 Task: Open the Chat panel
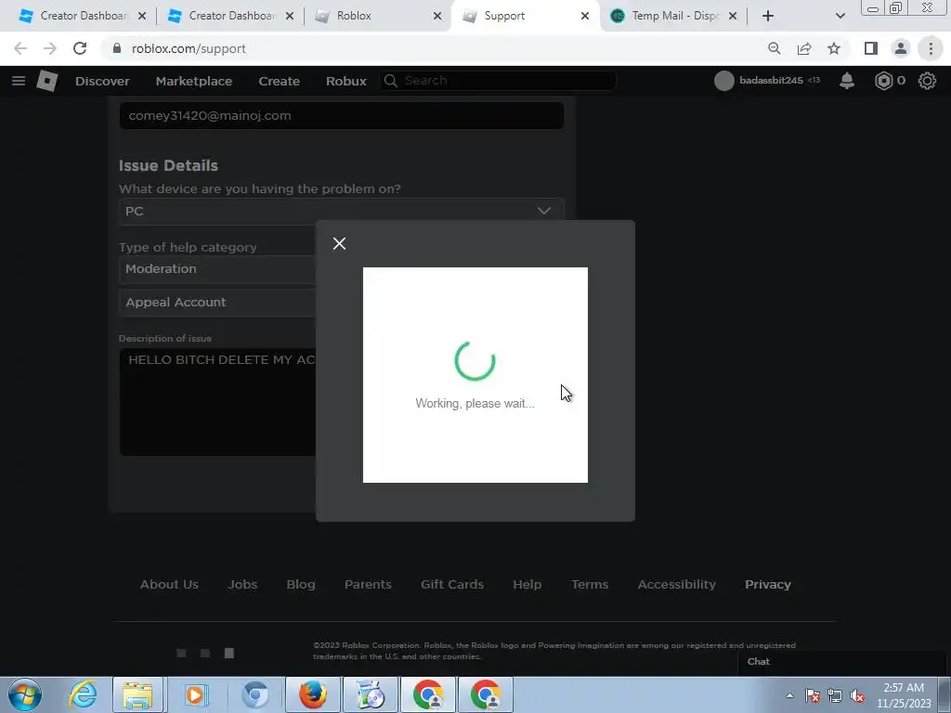[841, 662]
